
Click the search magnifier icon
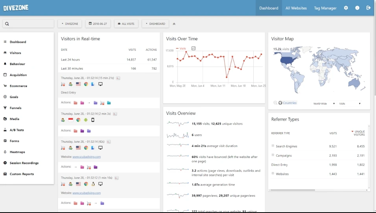(7, 24)
